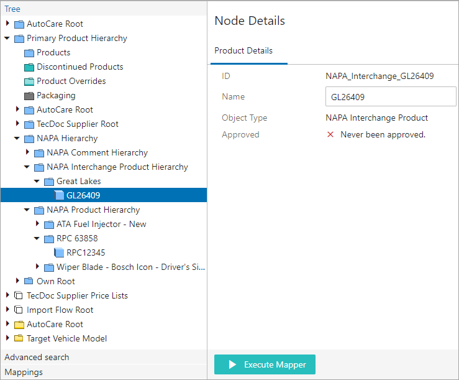Viewport: 459px width, 380px height.
Task: Click the gray Packaging folder icon
Action: coord(29,96)
